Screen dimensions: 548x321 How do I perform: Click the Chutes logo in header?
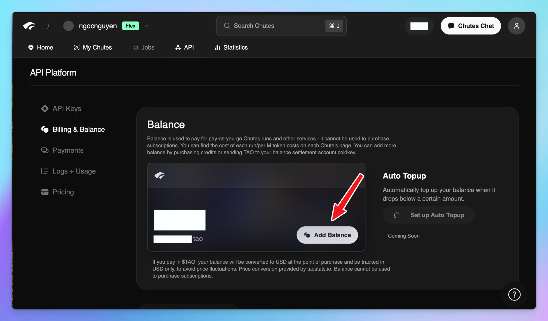[29, 26]
